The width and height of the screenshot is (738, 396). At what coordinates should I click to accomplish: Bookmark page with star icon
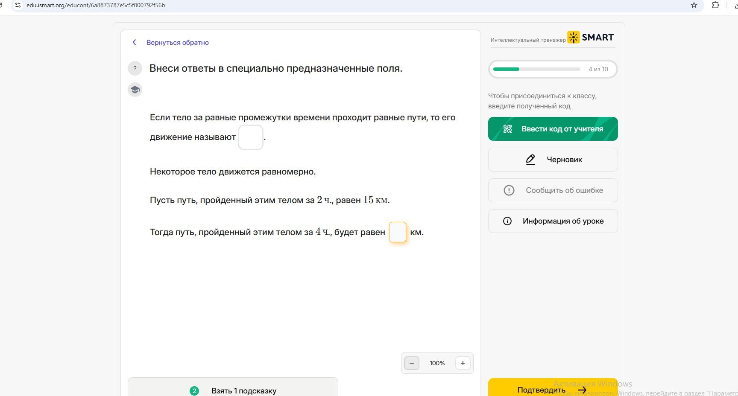point(694,5)
